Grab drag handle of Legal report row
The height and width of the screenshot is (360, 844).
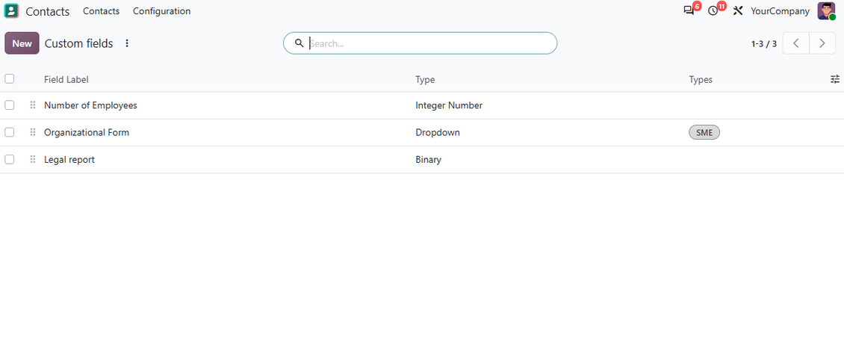point(32,159)
